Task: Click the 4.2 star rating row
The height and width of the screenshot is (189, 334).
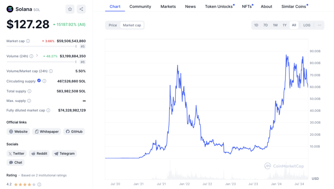Action: pos(24,184)
